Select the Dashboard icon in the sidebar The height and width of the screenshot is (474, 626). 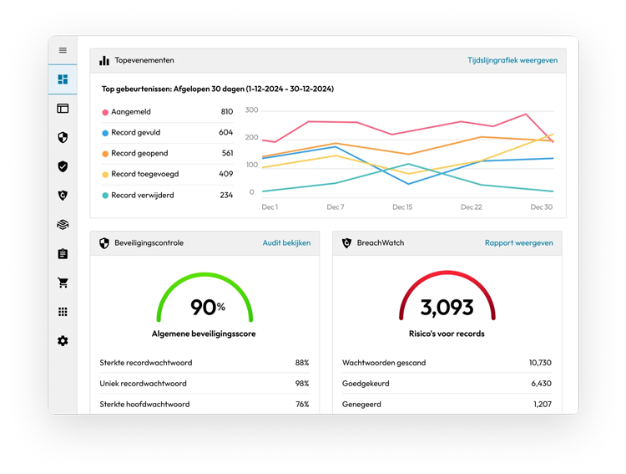tap(63, 79)
